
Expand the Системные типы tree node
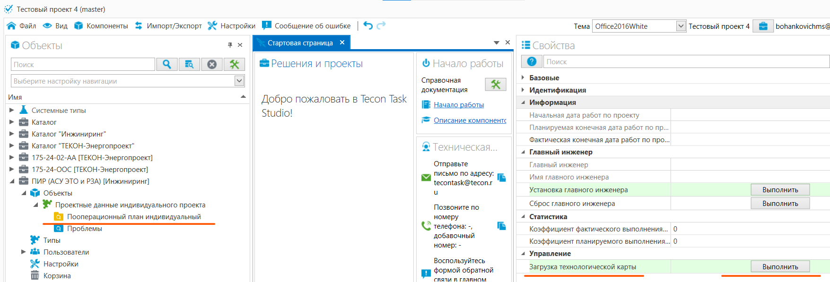12,110
